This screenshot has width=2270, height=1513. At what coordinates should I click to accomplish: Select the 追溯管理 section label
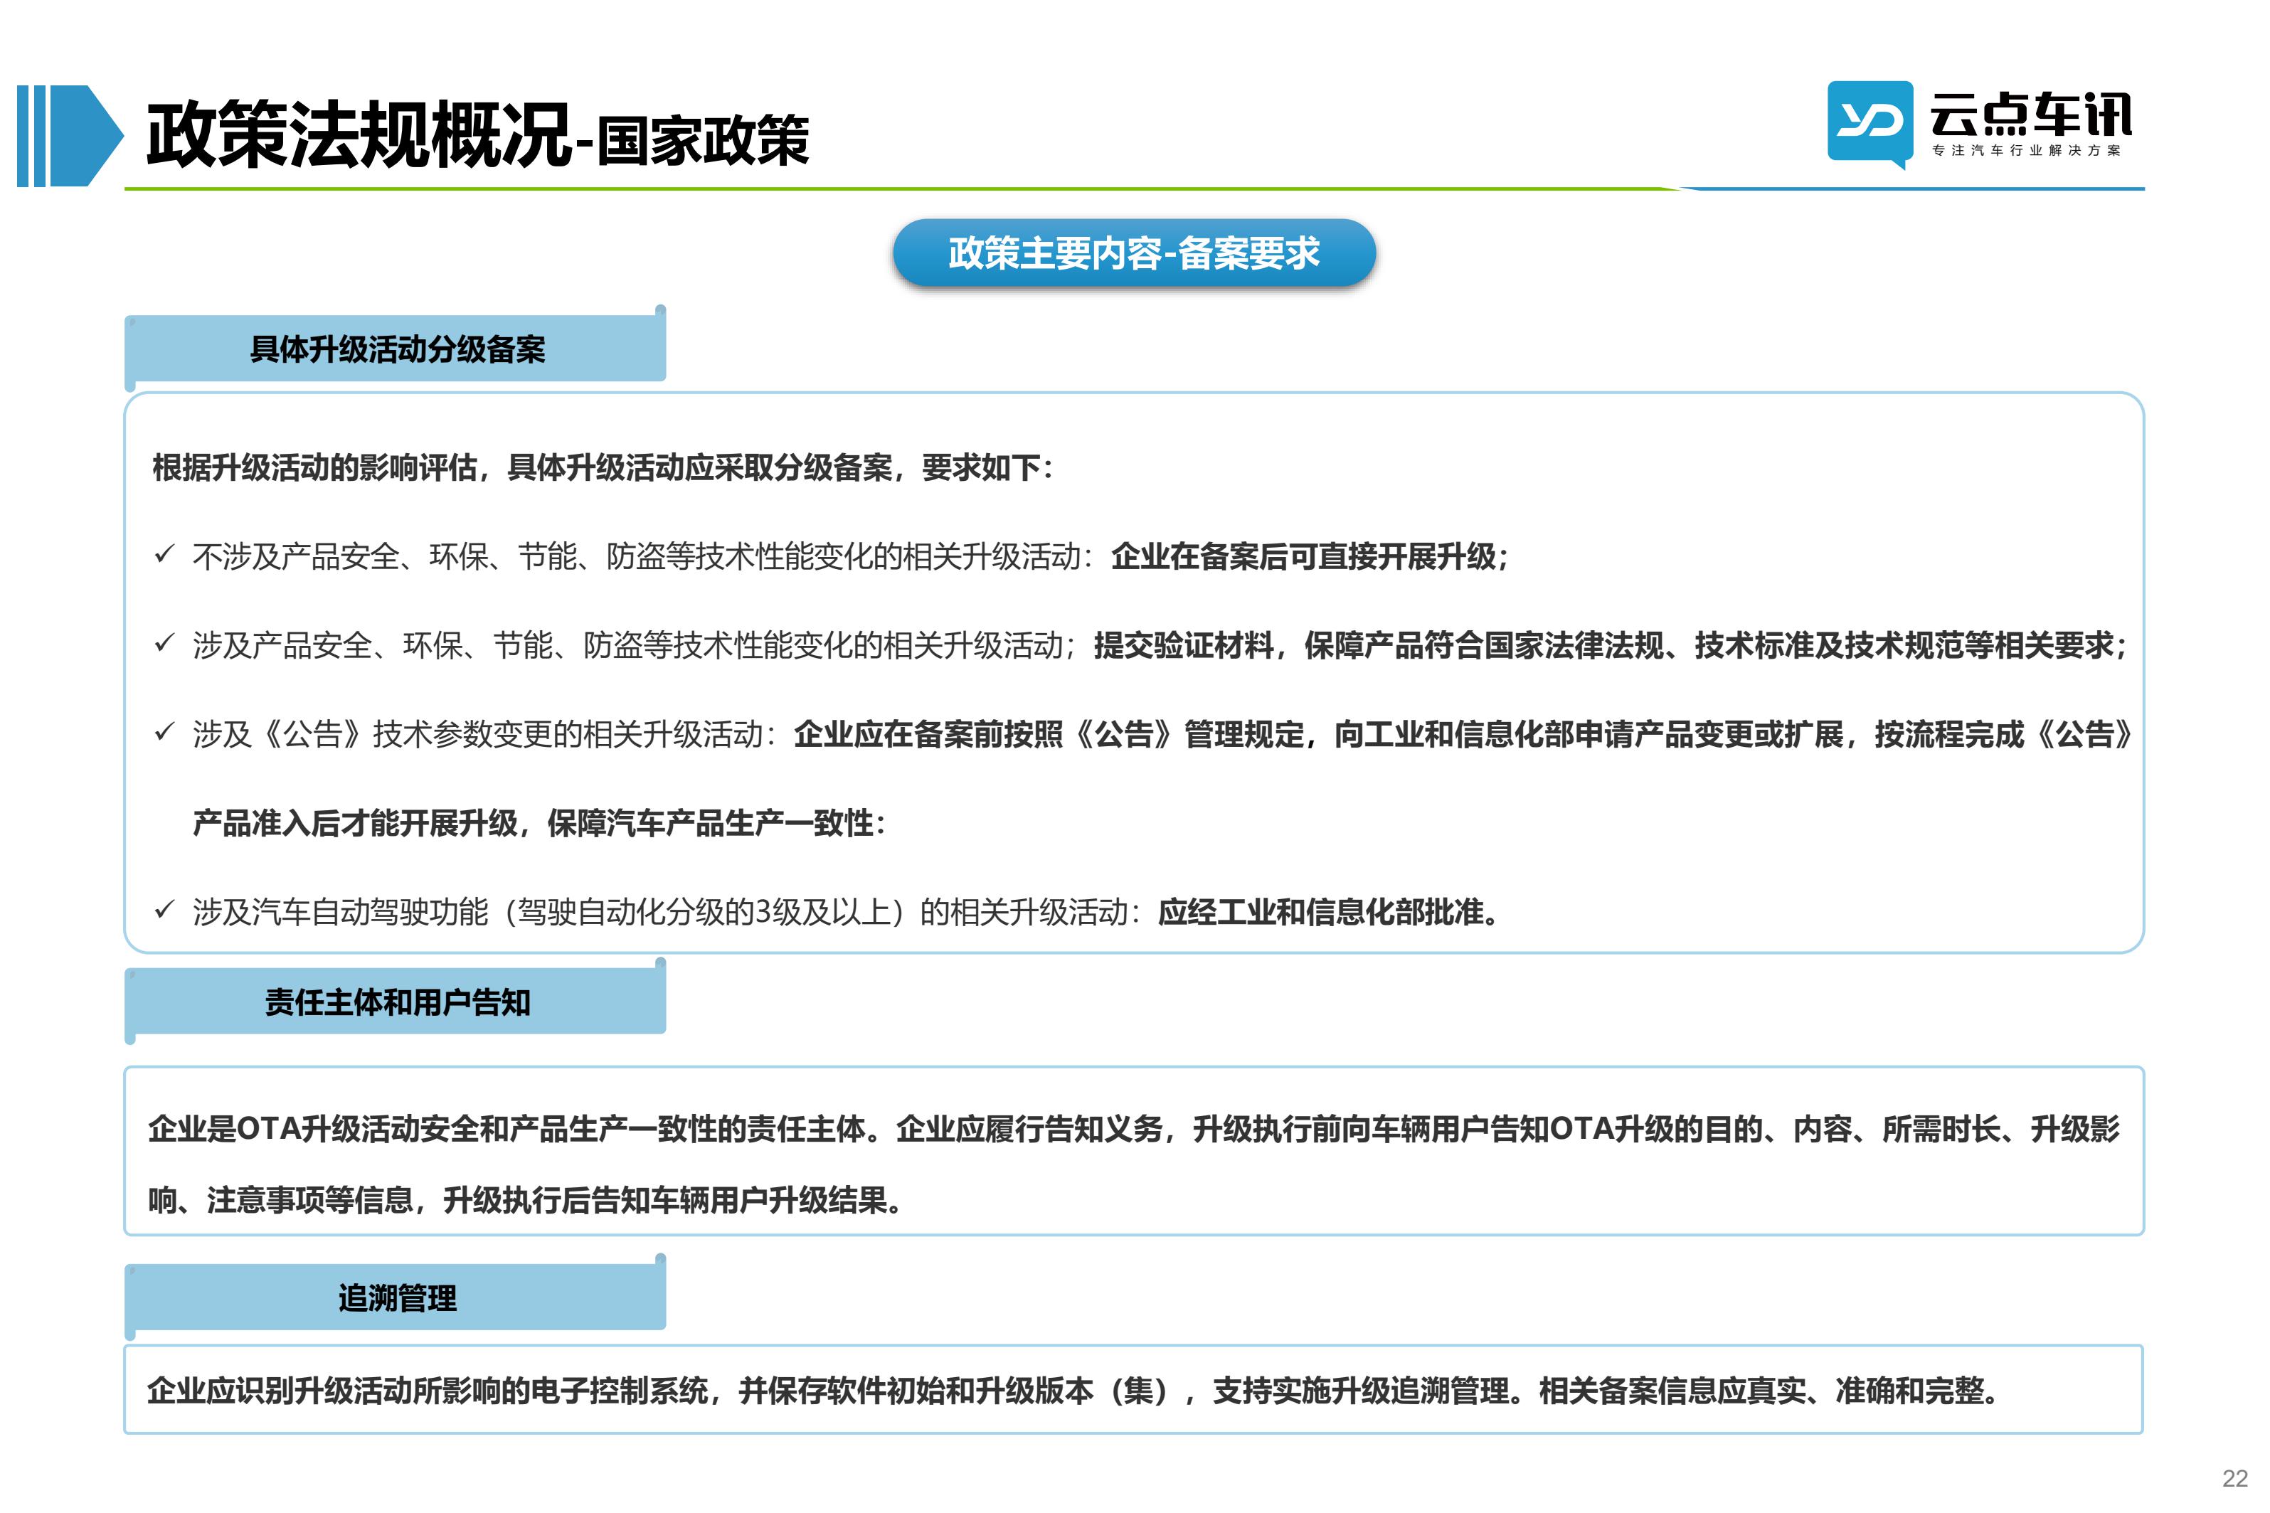pos(396,1297)
